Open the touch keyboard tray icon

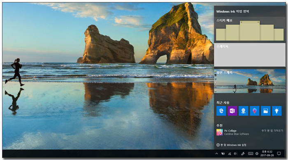(251, 154)
